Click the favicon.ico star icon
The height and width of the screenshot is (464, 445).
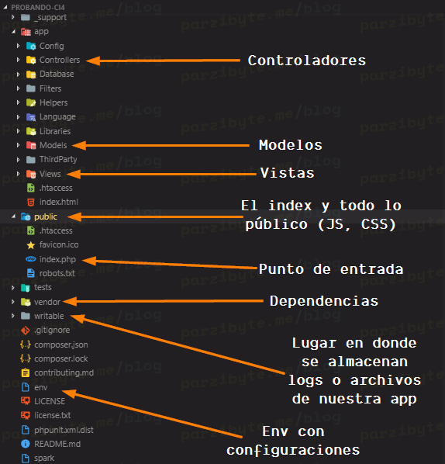(x=31, y=245)
